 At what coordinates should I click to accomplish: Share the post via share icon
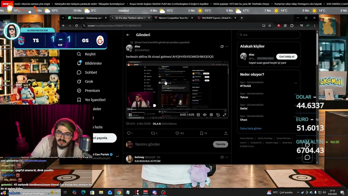226,133
